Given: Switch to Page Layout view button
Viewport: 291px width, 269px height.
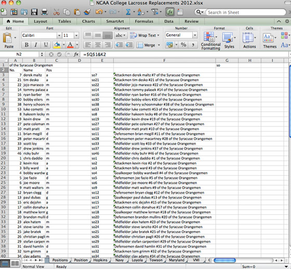Looking at the screenshot, I should coord(15,263).
